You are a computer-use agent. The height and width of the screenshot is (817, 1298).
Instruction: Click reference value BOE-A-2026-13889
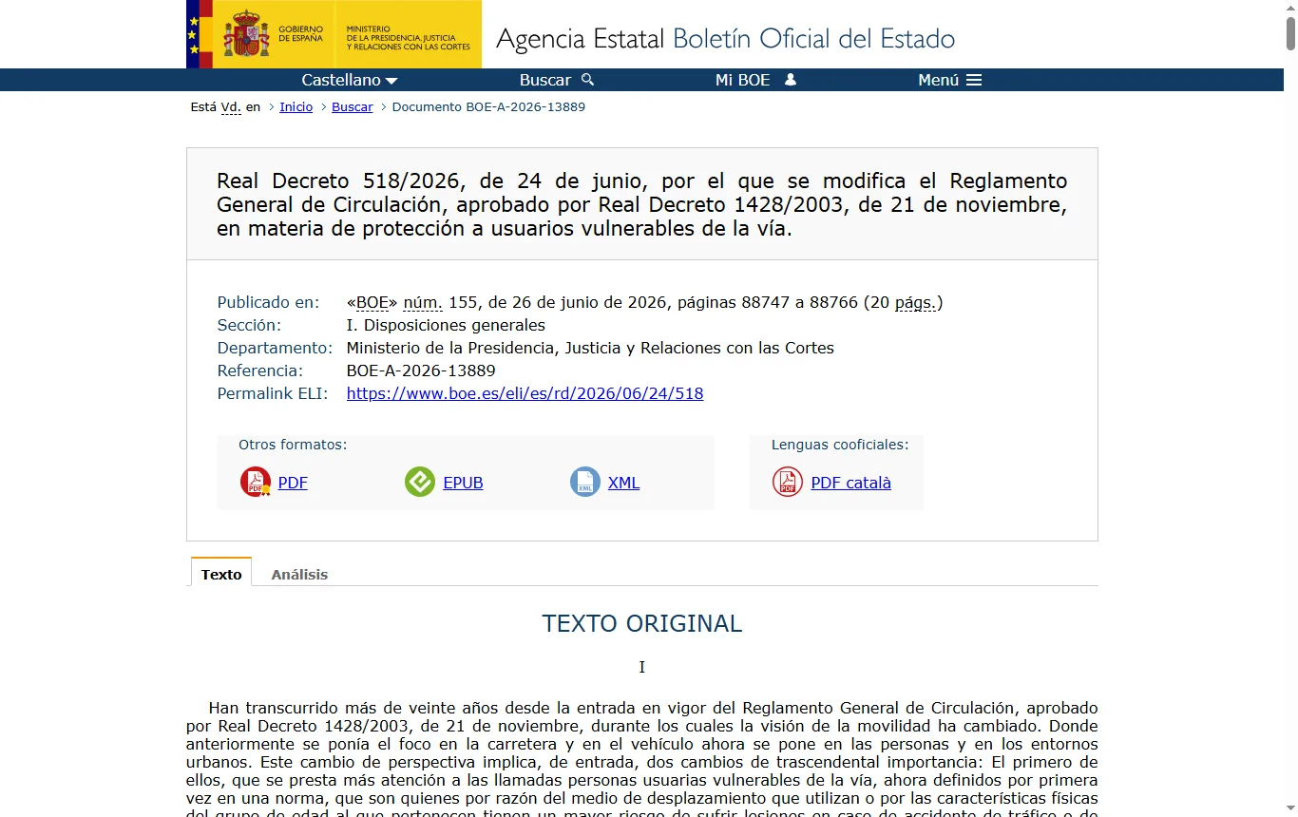[x=421, y=370]
